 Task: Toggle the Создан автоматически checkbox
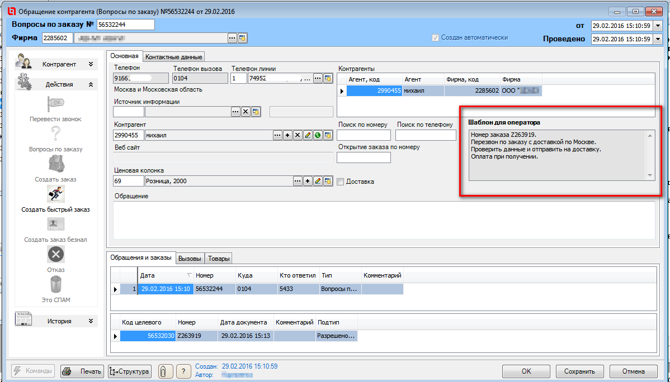[x=436, y=37]
